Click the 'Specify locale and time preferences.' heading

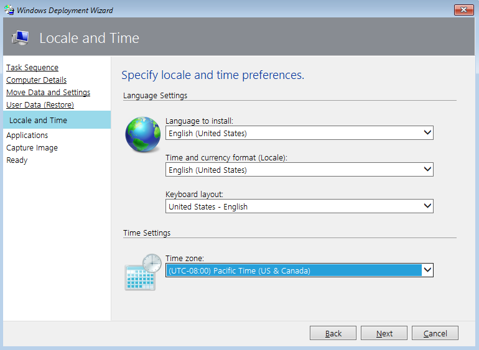point(213,75)
